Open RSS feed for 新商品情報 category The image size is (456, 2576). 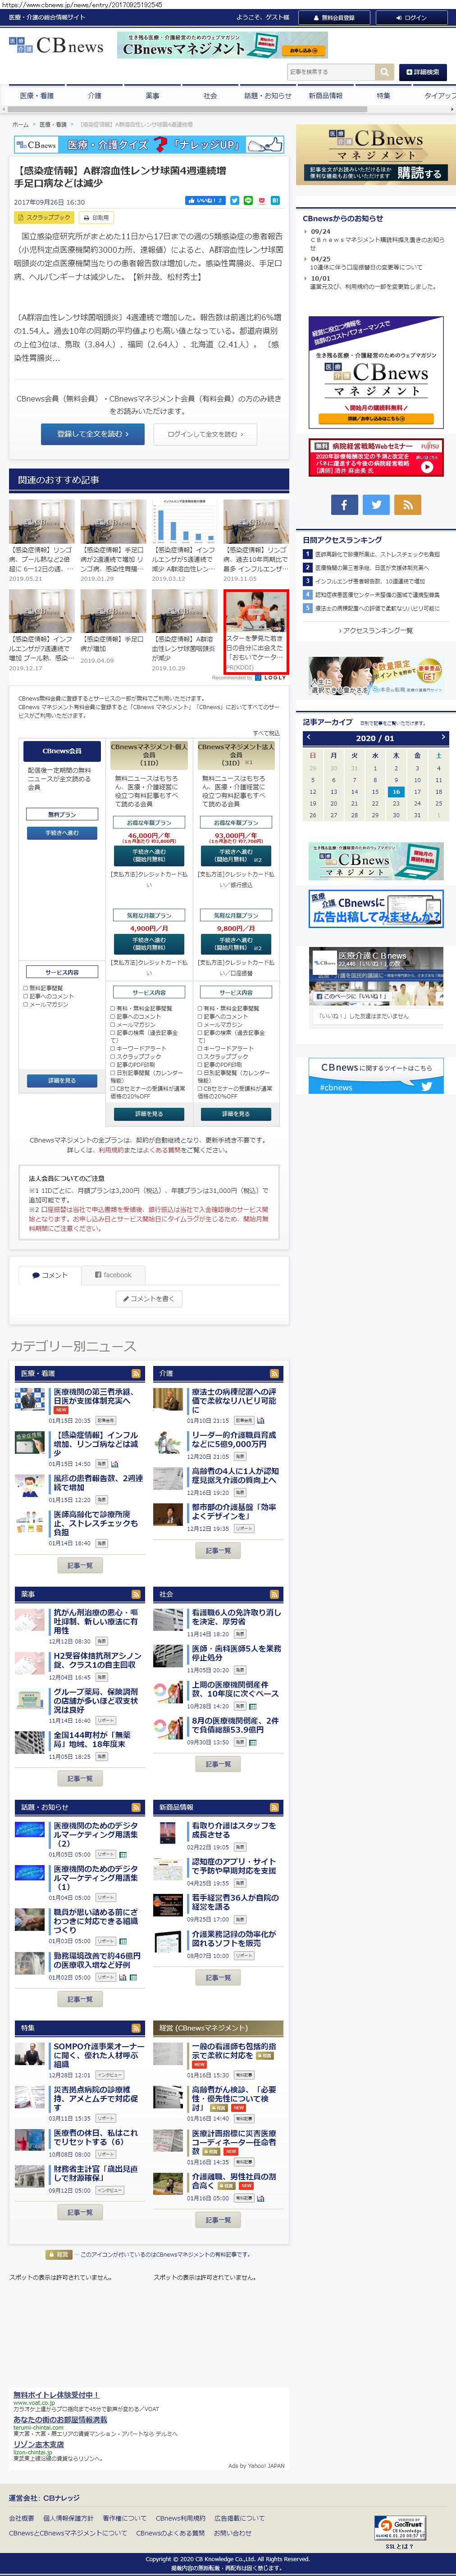[x=274, y=1807]
